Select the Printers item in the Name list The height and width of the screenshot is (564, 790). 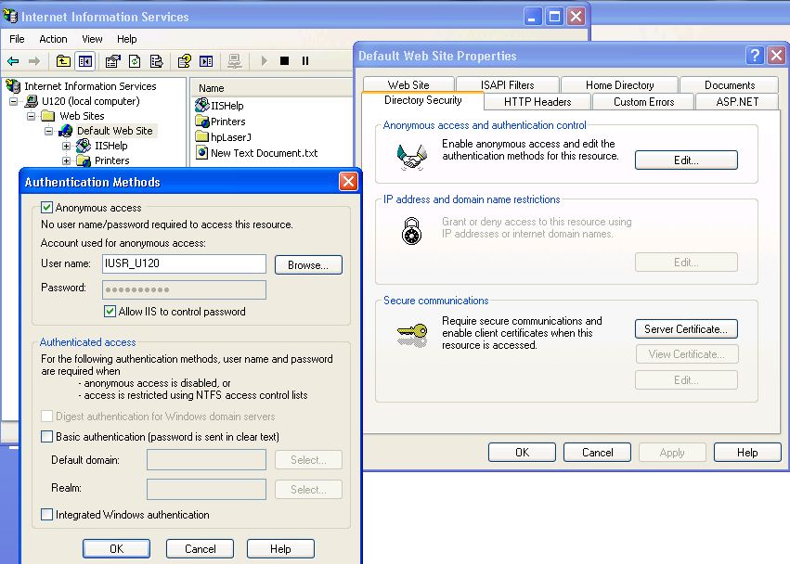click(x=221, y=122)
